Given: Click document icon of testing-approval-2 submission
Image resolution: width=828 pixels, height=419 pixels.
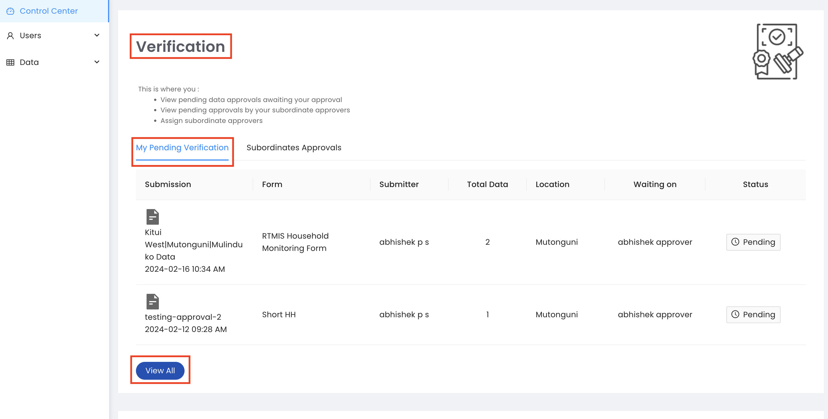Looking at the screenshot, I should click(152, 301).
